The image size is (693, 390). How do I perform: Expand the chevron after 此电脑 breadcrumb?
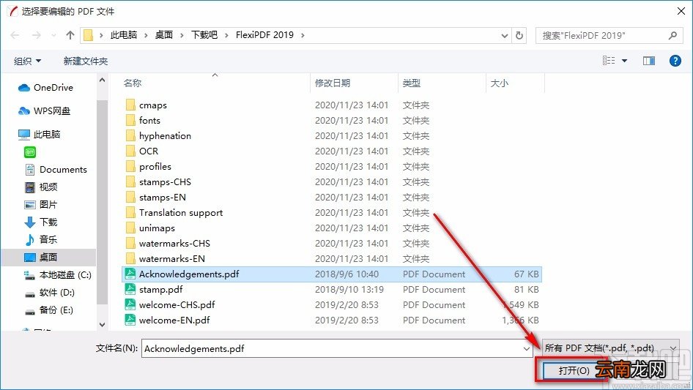pos(146,35)
